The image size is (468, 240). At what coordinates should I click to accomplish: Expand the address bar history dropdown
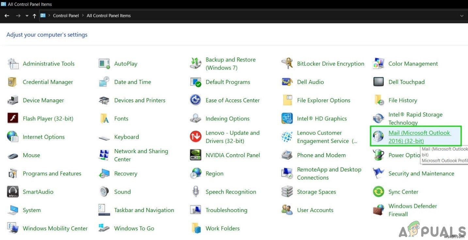[462, 15]
